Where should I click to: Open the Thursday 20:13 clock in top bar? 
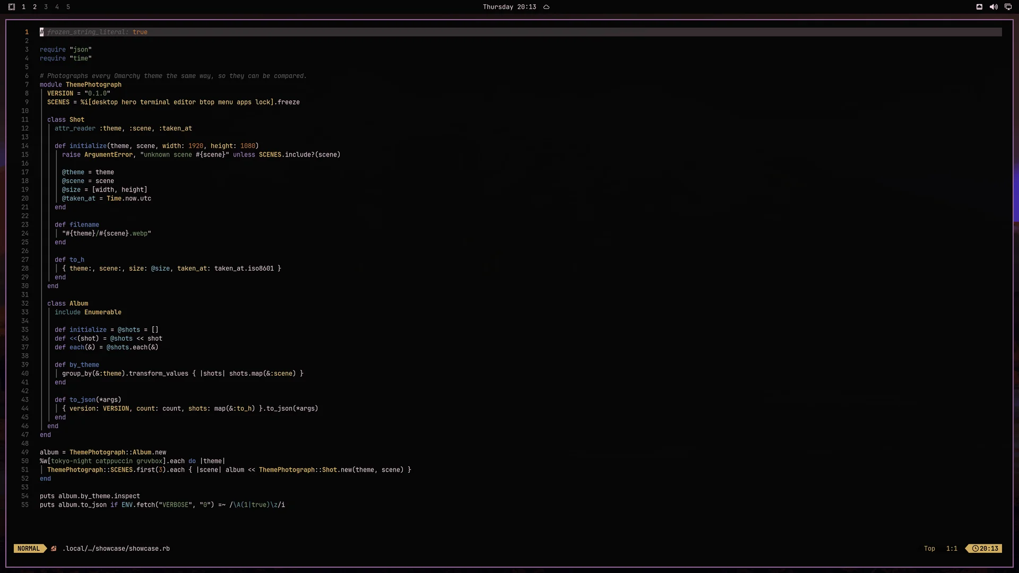(x=509, y=7)
